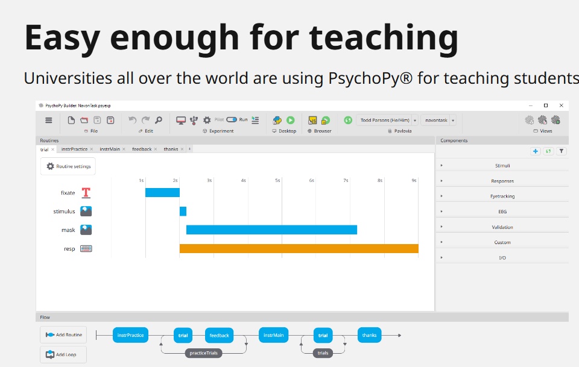Screen dimensions: 579x367
Task: Switch to the feedback routine tab
Action: (142, 149)
